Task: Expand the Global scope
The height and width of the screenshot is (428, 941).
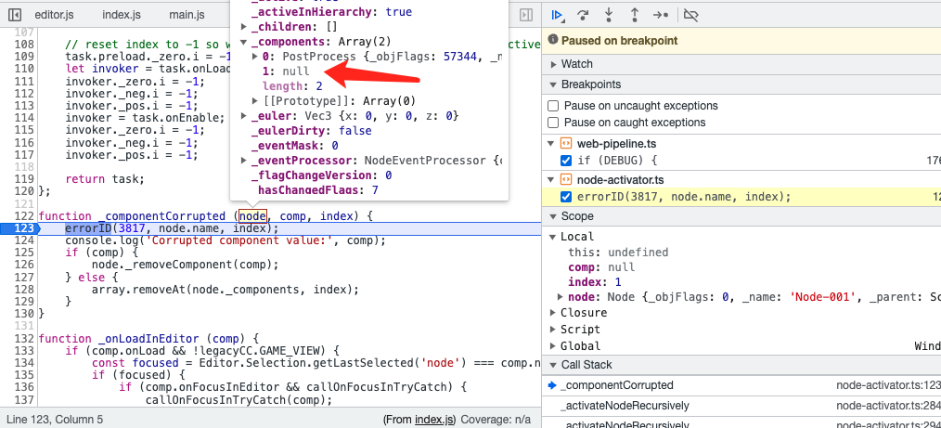Action: (x=553, y=346)
